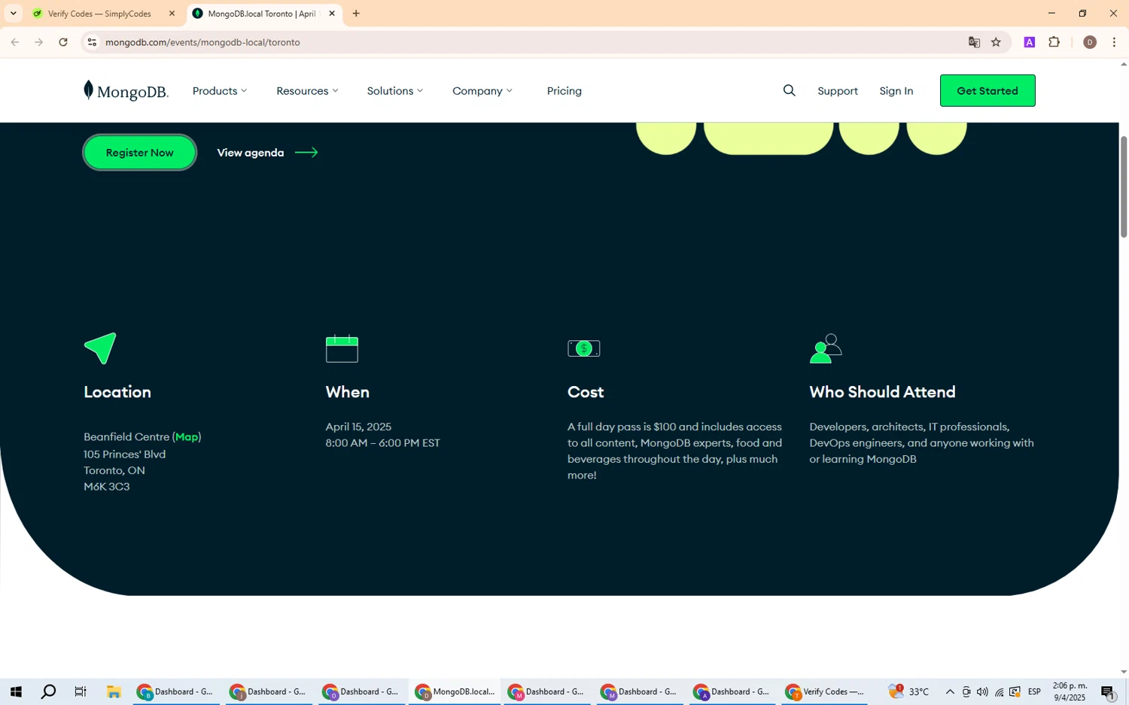Image resolution: width=1129 pixels, height=705 pixels.
Task: Open the notification center icon
Action: point(1107,691)
